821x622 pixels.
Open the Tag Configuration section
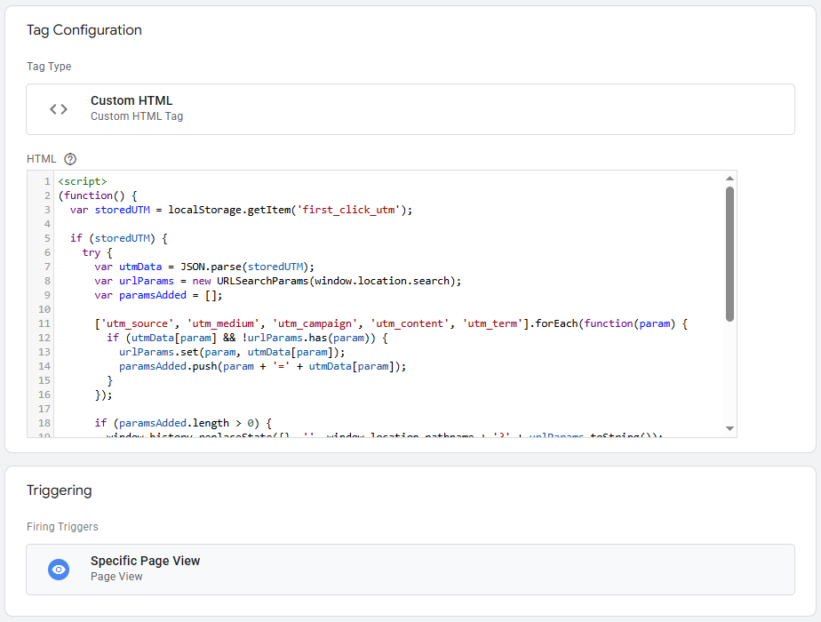pyautogui.click(x=84, y=29)
